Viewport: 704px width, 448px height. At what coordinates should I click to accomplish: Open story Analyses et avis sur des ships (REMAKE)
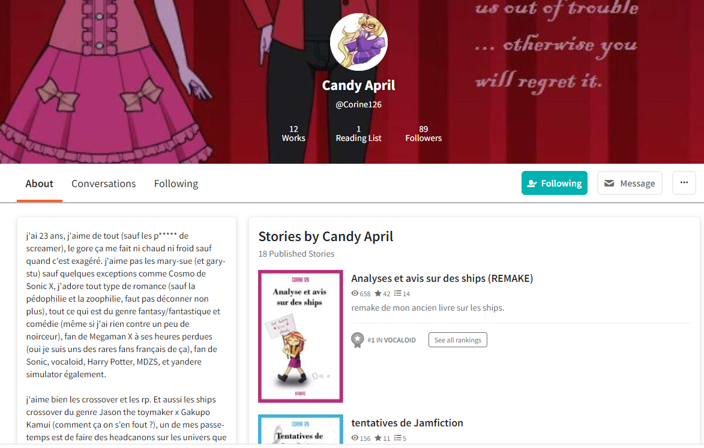click(x=442, y=278)
